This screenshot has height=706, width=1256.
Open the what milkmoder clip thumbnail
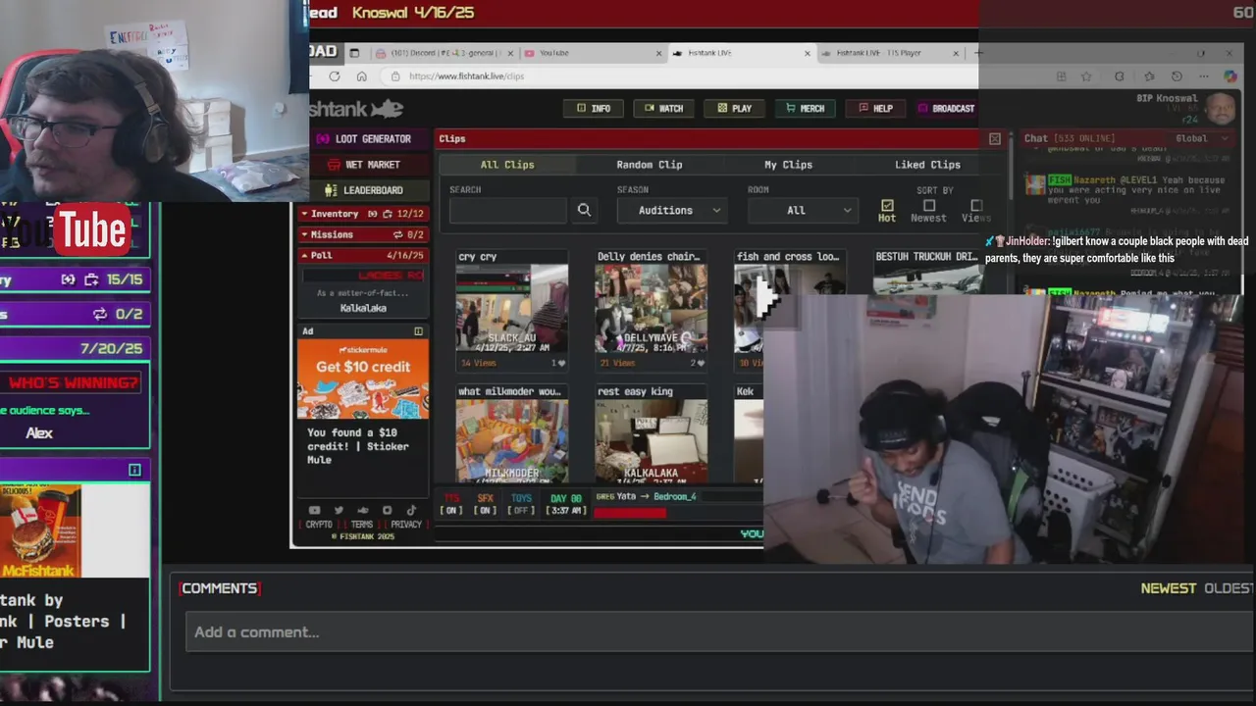512,440
